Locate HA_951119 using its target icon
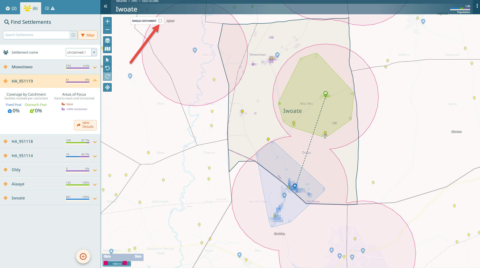The width and height of the screenshot is (480, 268). (6, 81)
